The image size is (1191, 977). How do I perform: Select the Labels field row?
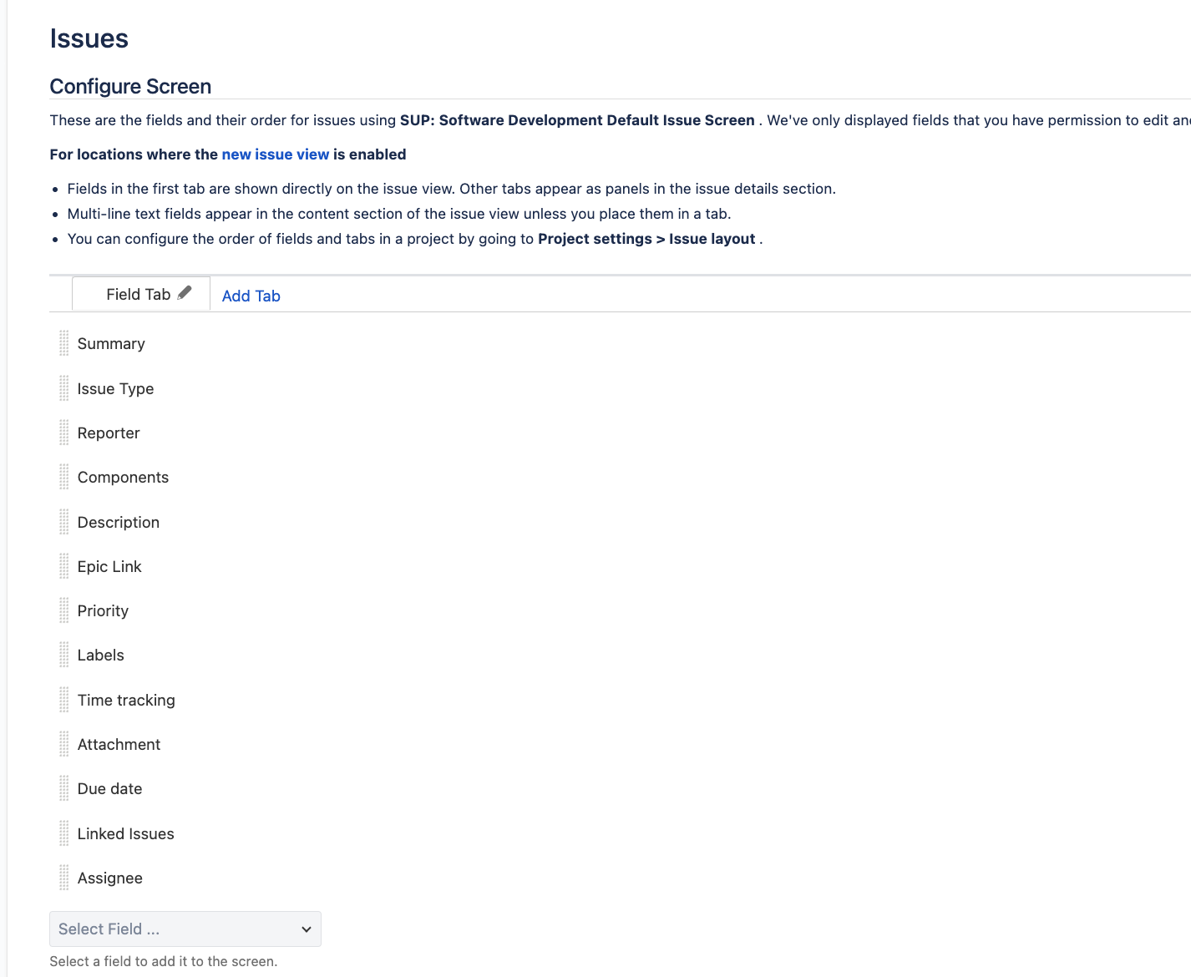(620, 655)
